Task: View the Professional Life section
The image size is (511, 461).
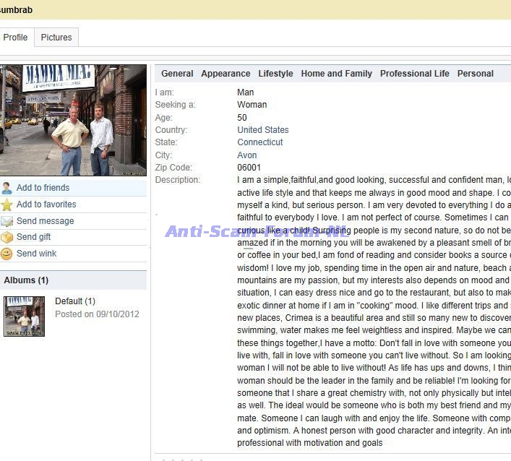Action: click(414, 74)
